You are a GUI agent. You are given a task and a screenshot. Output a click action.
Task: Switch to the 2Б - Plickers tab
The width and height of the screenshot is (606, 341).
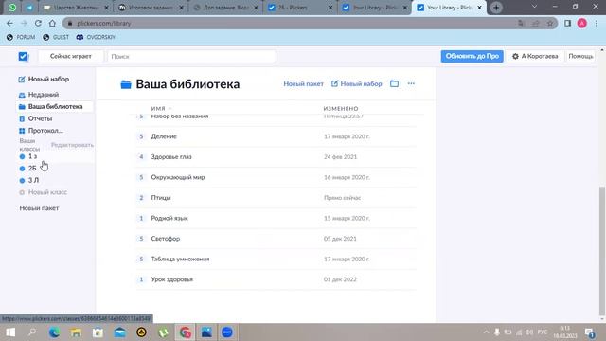tap(300, 8)
